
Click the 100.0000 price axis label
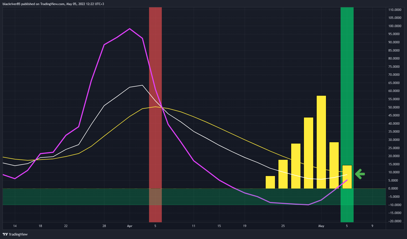[395, 26]
